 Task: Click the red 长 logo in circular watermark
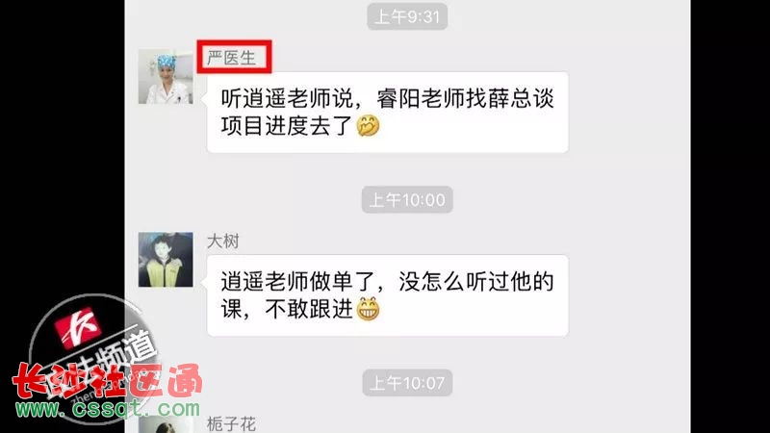coord(78,327)
